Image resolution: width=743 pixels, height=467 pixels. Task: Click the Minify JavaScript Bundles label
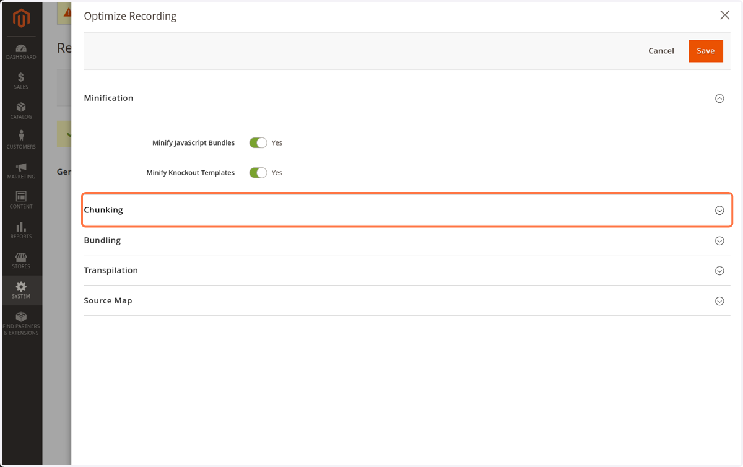point(194,143)
